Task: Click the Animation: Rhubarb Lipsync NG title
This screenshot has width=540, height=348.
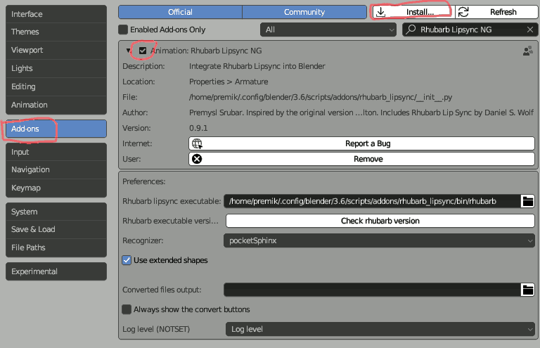Action: click(x=206, y=51)
